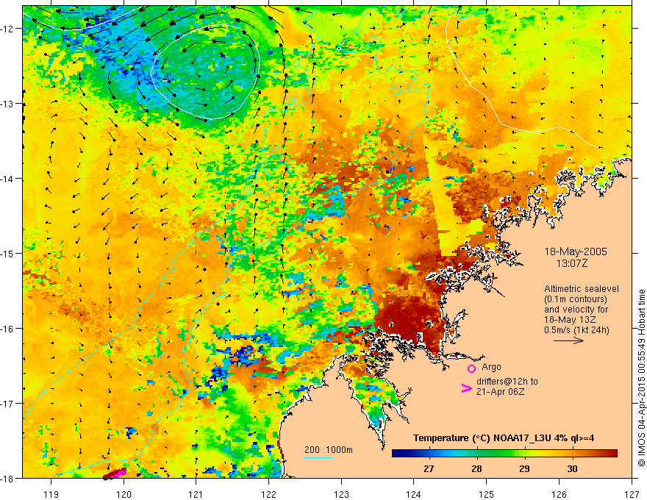Click longitude axis label 125
The height and width of the screenshot is (500, 647).
pyautogui.click(x=487, y=495)
